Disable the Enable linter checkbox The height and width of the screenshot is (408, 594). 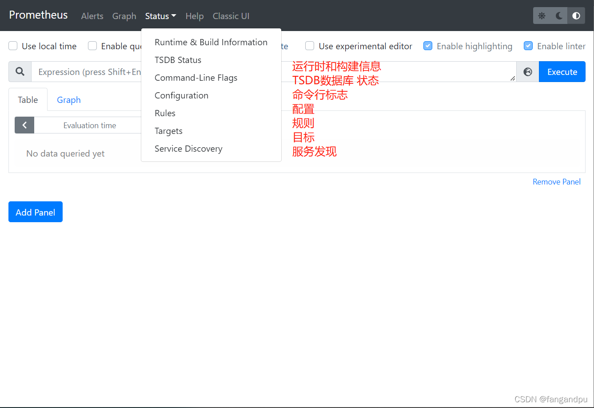(528, 46)
